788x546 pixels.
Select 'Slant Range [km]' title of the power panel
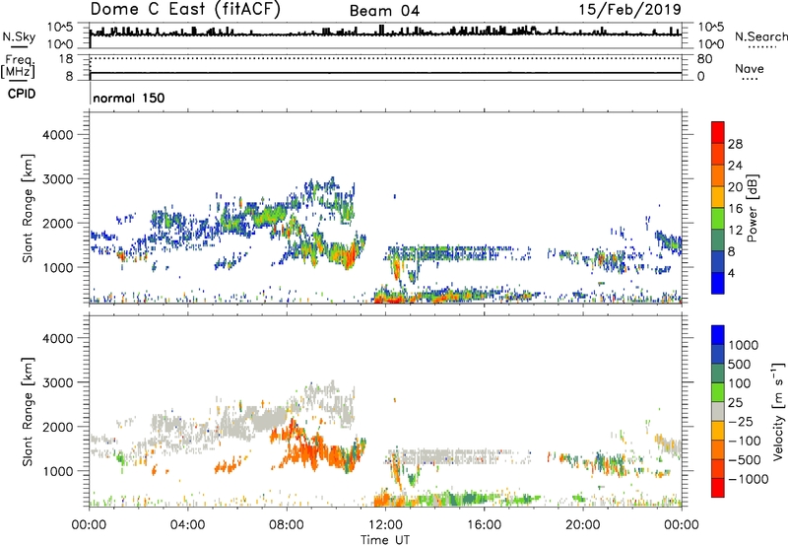tap(28, 208)
